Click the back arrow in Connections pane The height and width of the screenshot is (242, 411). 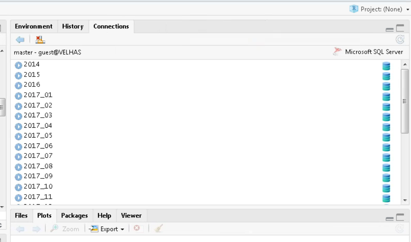(x=20, y=40)
